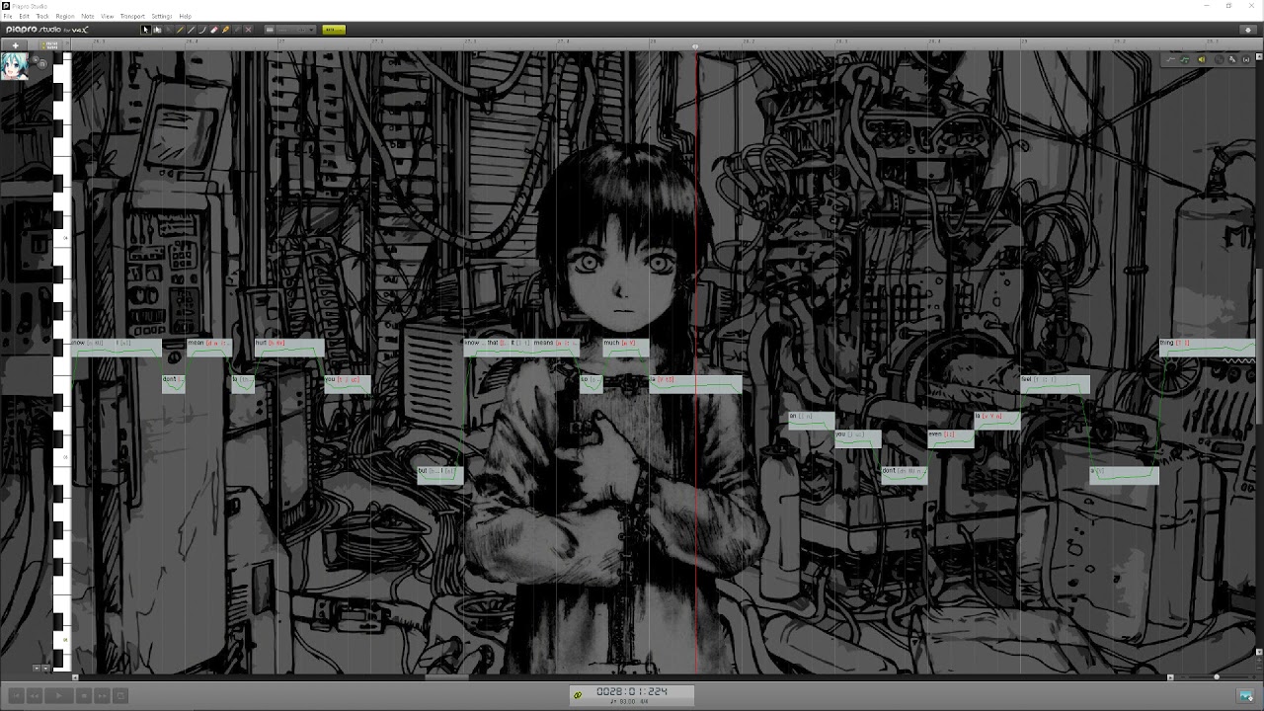Viewport: 1264px width, 711px height.
Task: Click the stop button in transport
Action: pyautogui.click(x=84, y=695)
